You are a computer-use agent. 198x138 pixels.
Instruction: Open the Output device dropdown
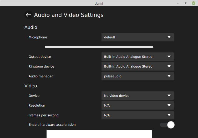[138, 57]
